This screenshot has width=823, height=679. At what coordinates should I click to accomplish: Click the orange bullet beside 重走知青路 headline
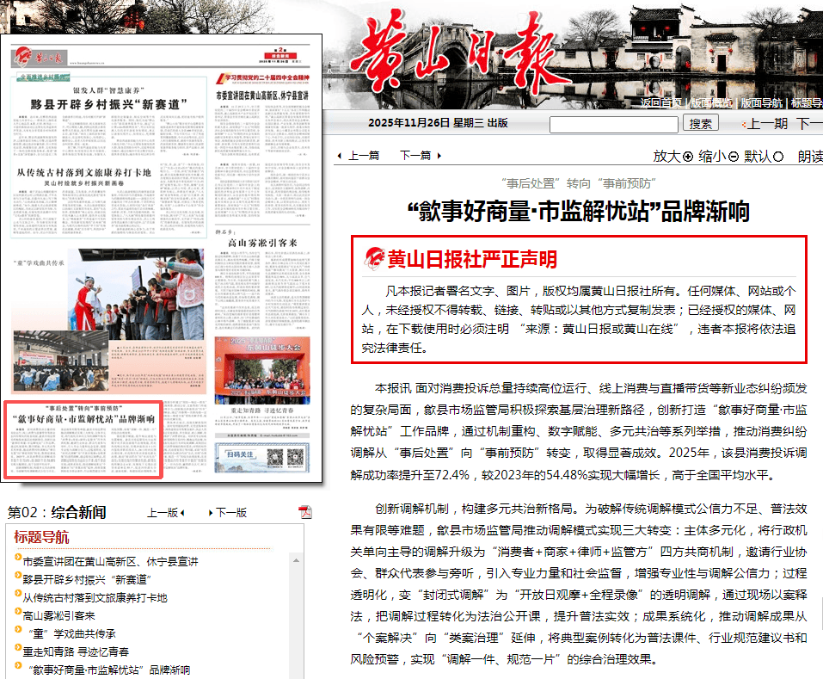(18, 651)
